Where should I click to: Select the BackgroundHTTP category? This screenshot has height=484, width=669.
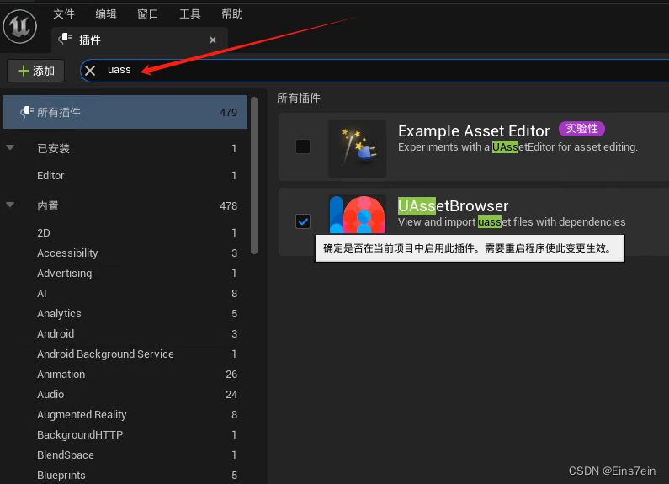(125, 434)
